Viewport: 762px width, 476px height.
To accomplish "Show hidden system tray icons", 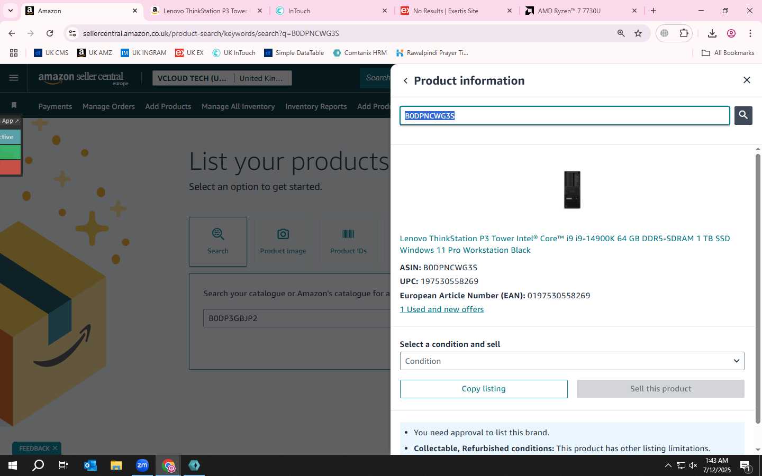I will click(x=668, y=465).
